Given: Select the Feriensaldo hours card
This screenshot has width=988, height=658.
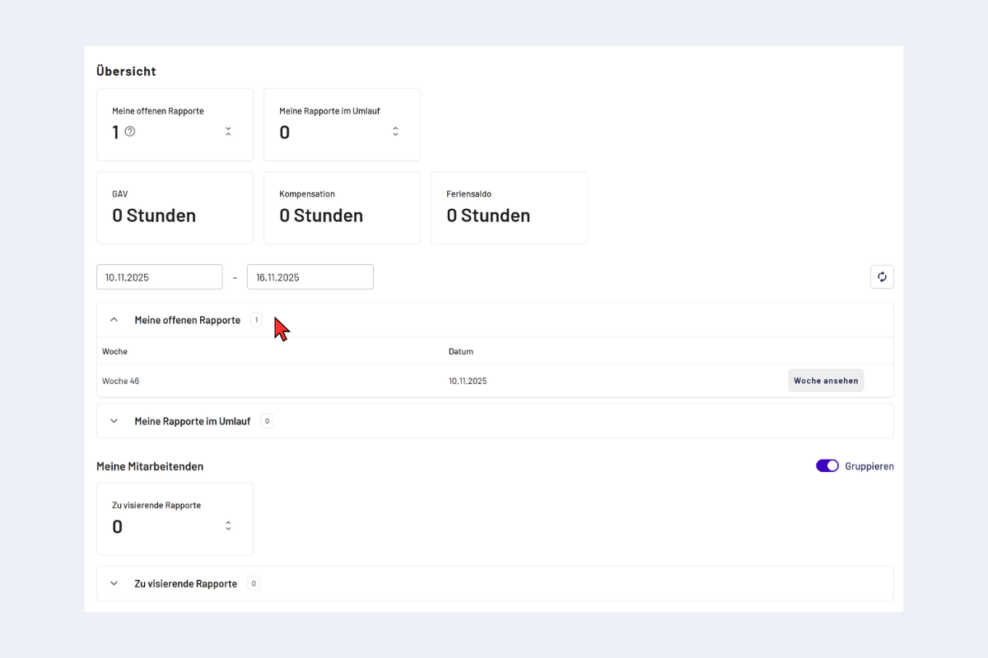Looking at the screenshot, I should pos(509,208).
